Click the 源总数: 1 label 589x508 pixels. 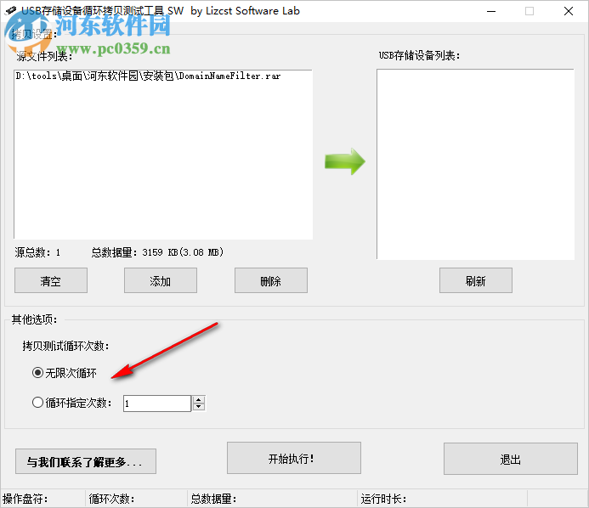(x=37, y=252)
